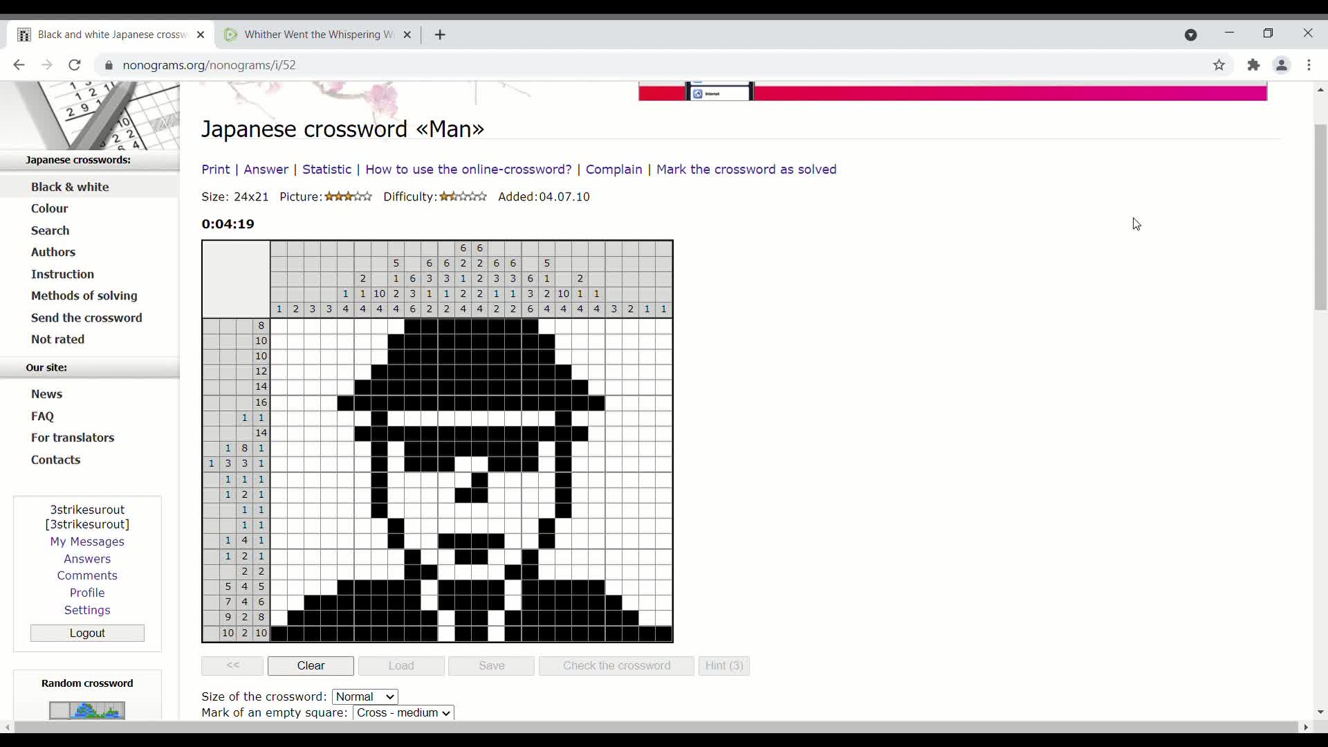The image size is (1328, 747).
Task: Open Chrome three-dot menu
Action: 1309,65
